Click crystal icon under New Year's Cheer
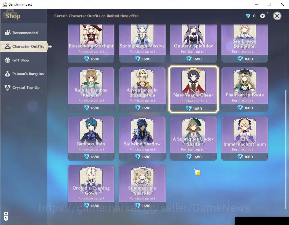The height and width of the screenshot is (225, 289). click(189, 109)
